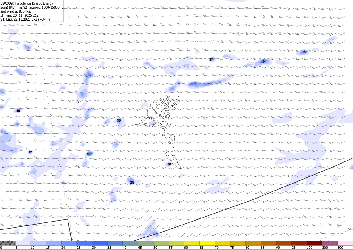Viewport: 353px width, 250px height.
Task: Select the 40–45 grey-teal legend swatch
Action: (130, 243)
